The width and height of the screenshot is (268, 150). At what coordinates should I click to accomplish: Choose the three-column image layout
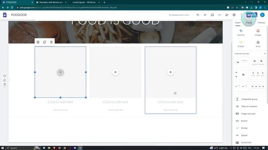click(x=258, y=74)
